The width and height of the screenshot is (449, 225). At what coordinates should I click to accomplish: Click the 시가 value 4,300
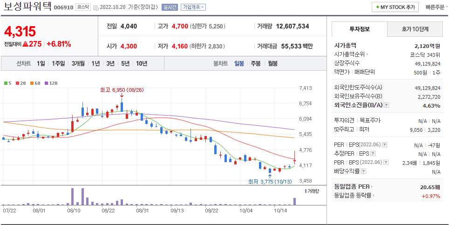[129, 46]
